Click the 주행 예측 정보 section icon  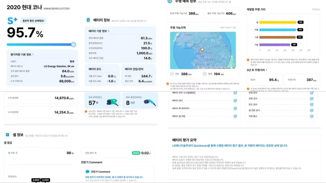(x=170, y=2)
